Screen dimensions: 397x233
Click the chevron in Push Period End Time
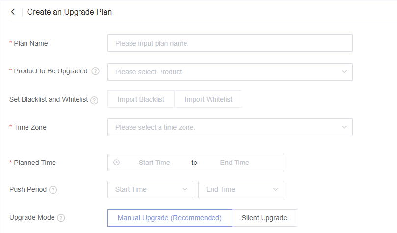tap(275, 189)
